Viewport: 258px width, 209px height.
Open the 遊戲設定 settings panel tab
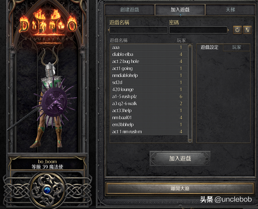(x=210, y=47)
